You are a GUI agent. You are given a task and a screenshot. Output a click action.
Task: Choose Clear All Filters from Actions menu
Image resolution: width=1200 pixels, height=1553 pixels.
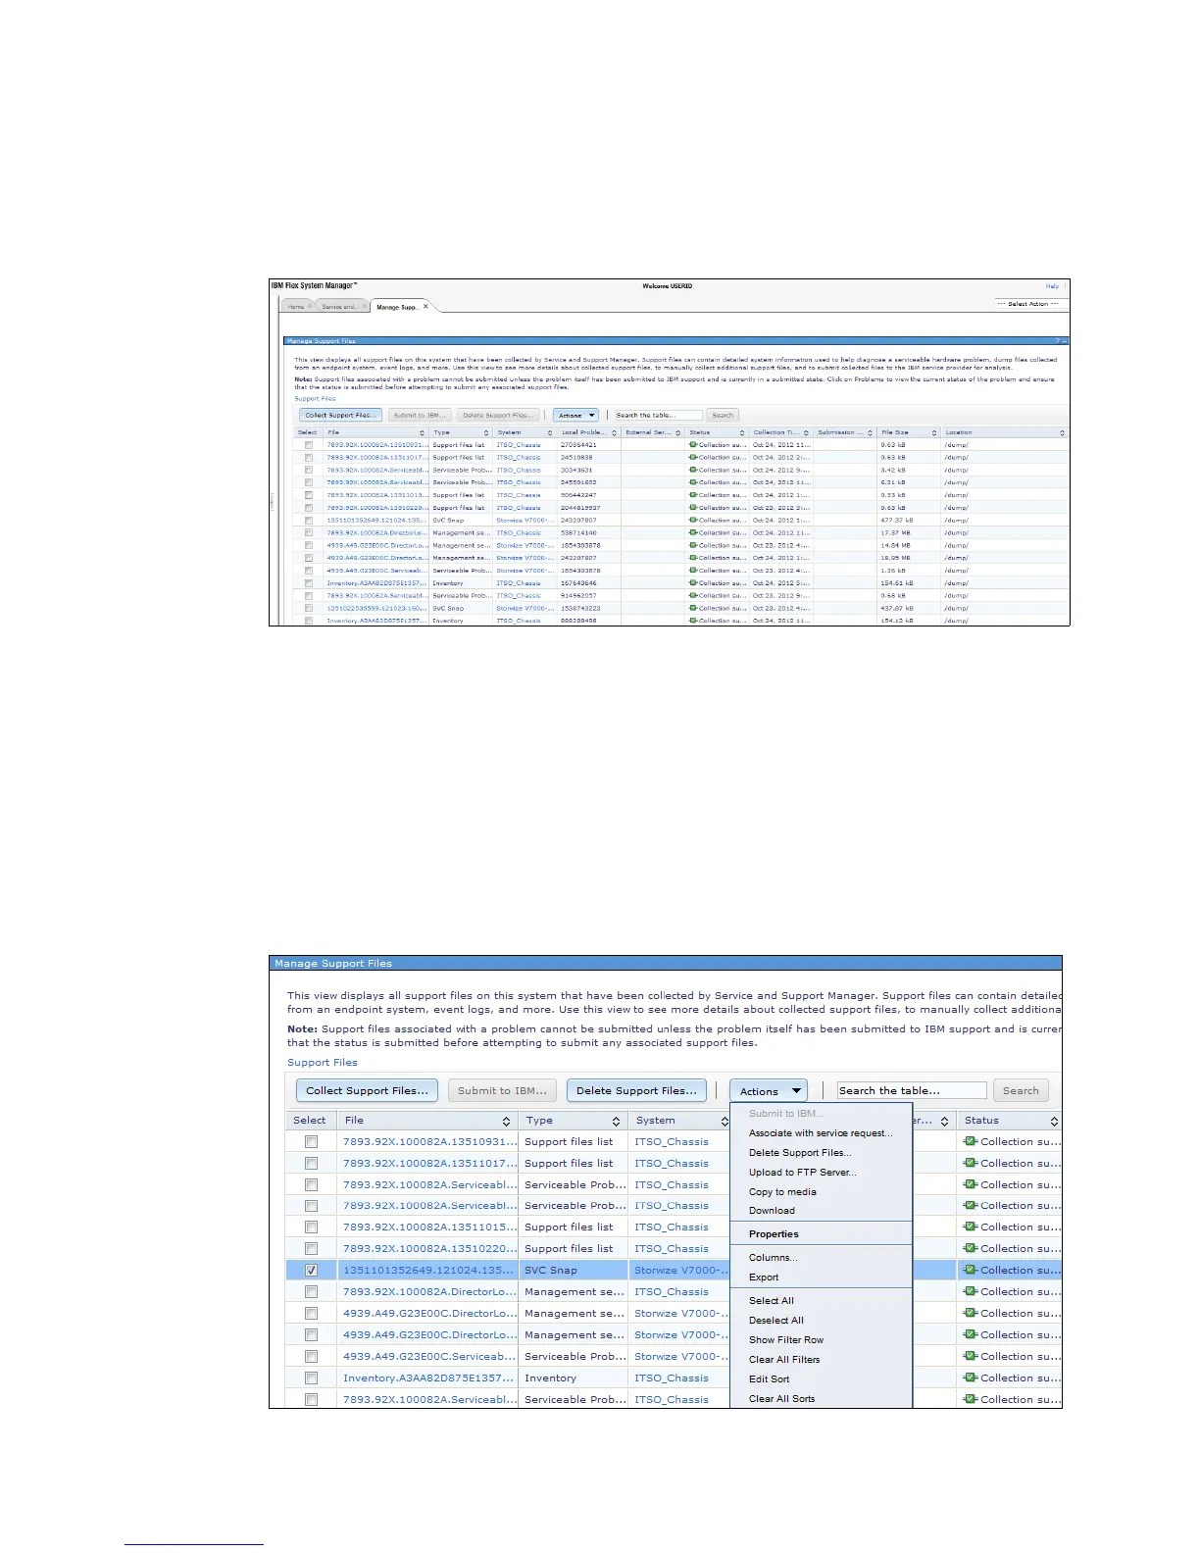(784, 1360)
